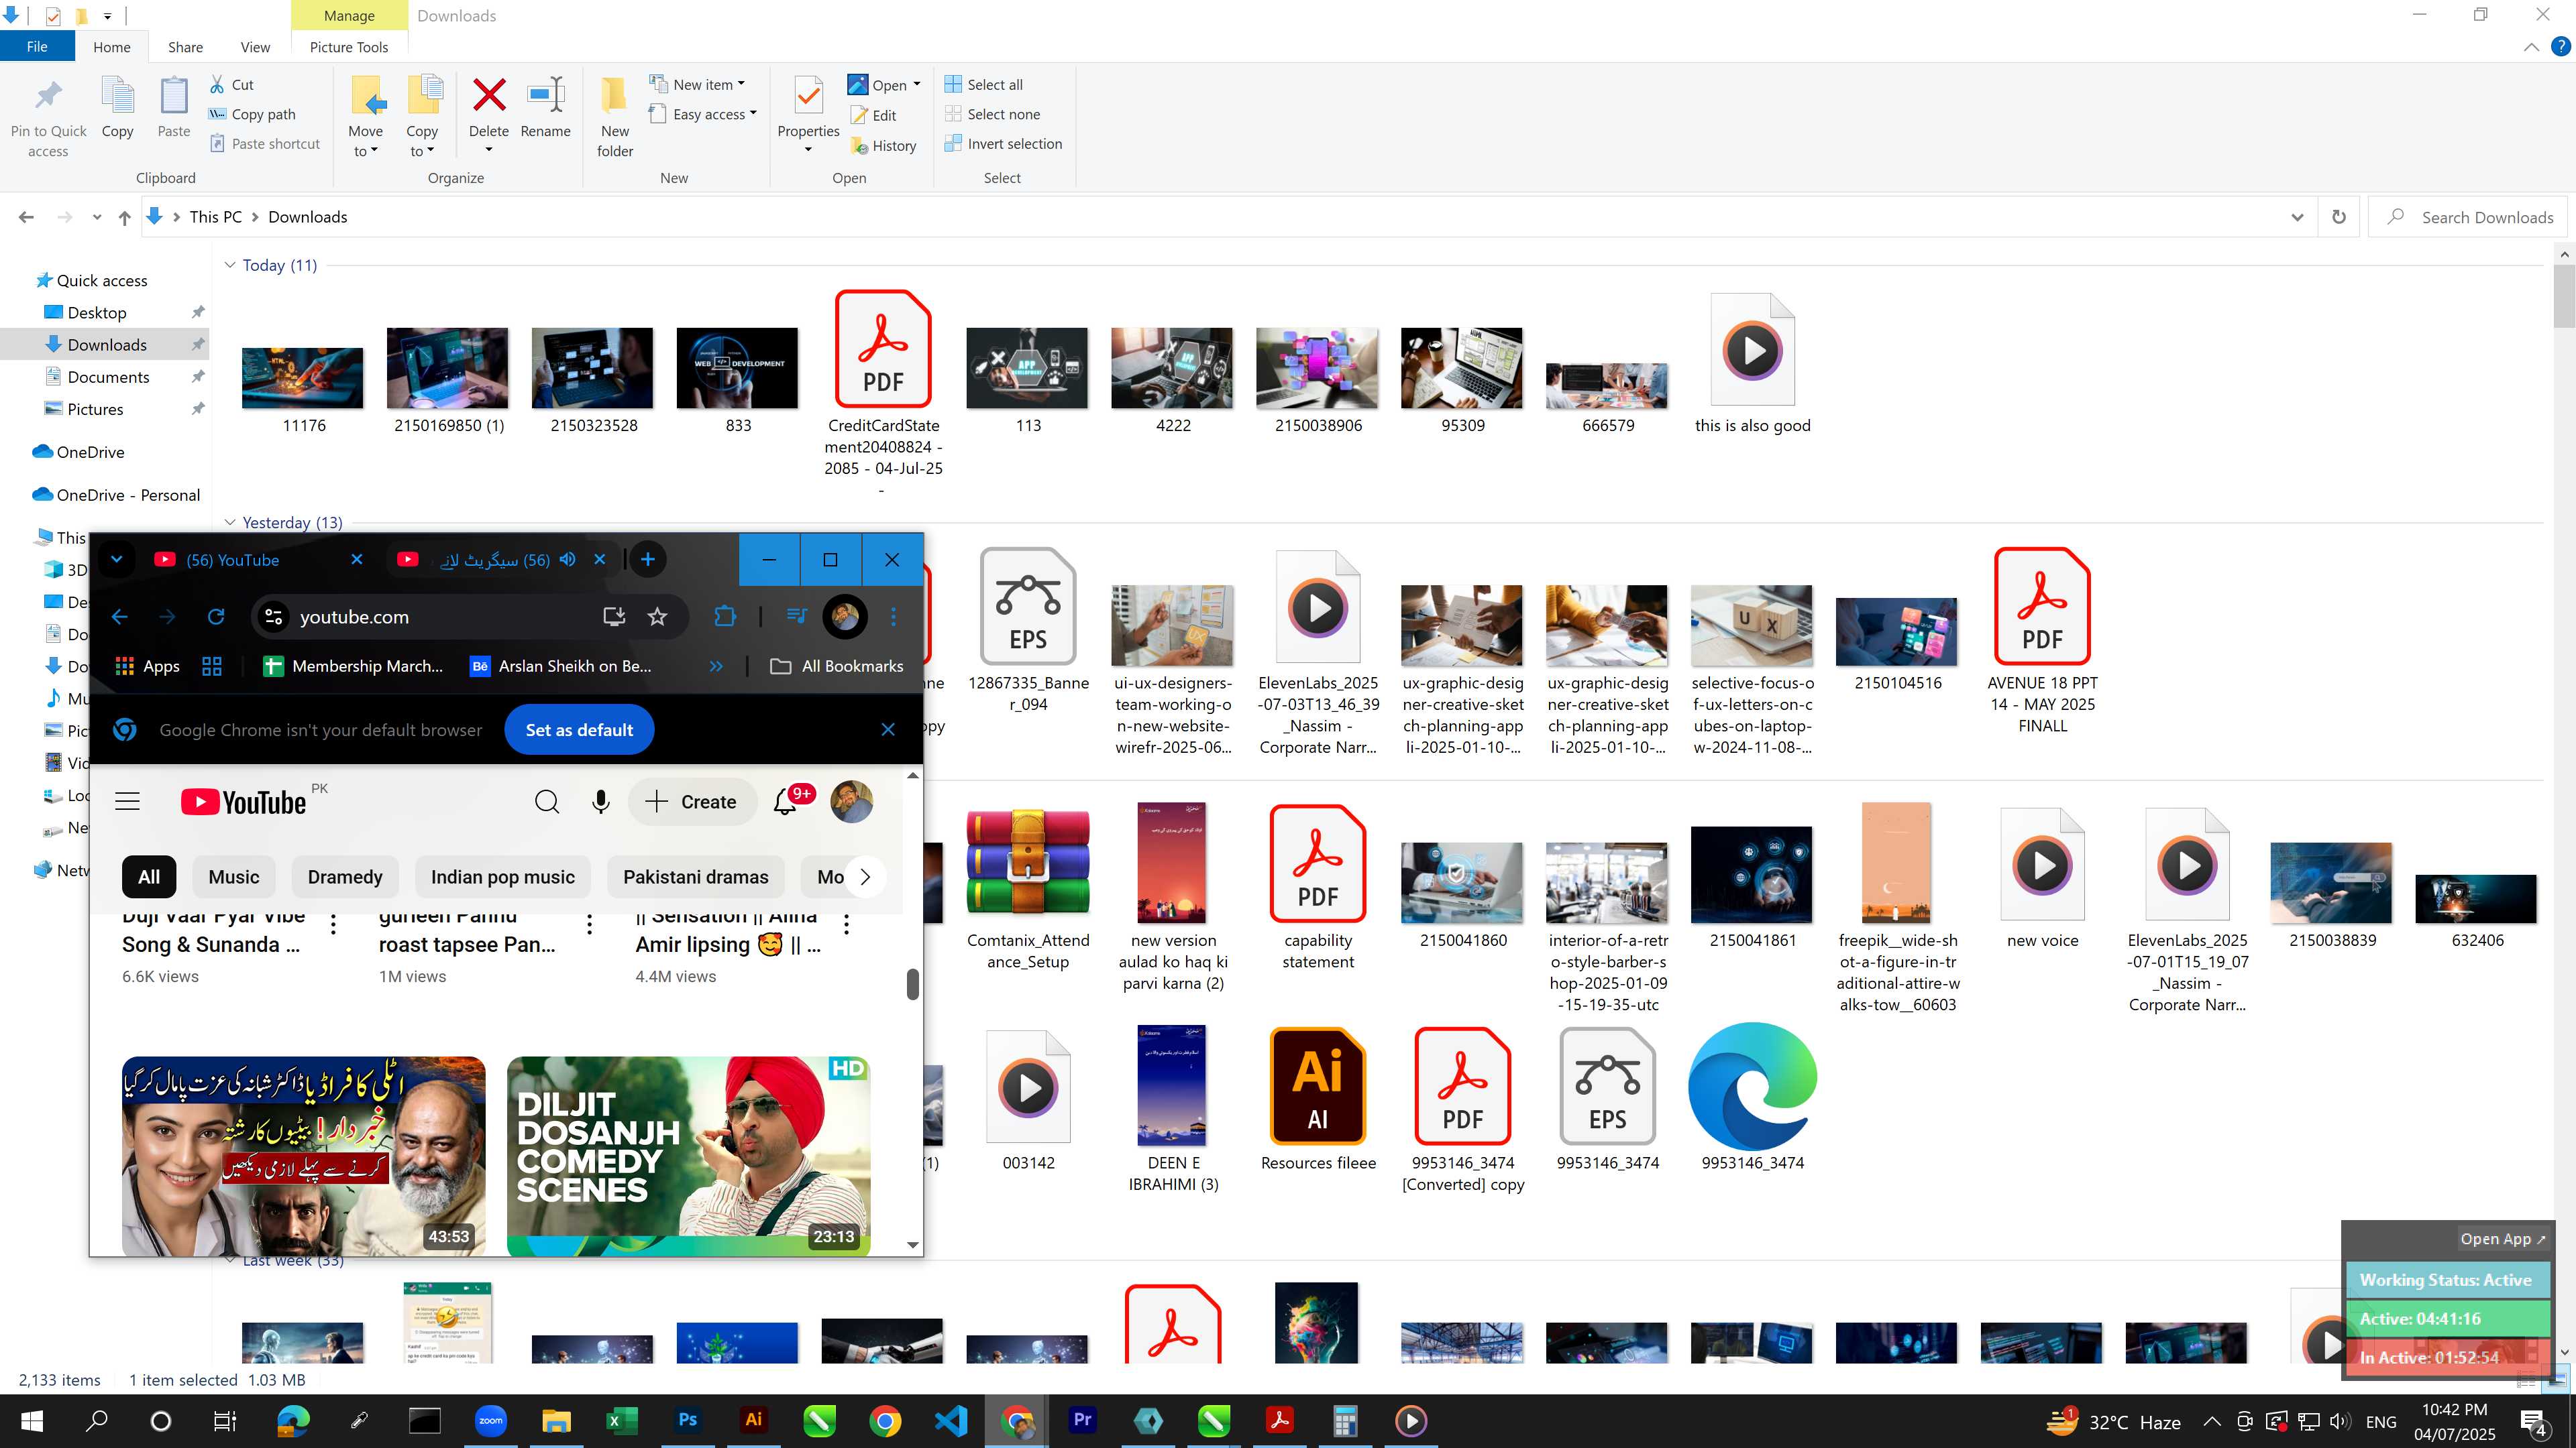The image size is (2576, 1448).
Task: Open Chrome three-dot menu
Action: (893, 617)
